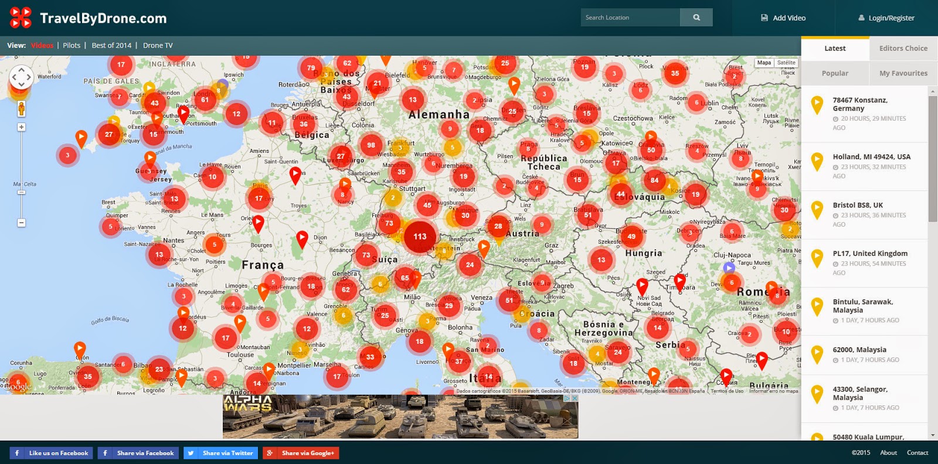Click the red video pin near Dijon
The width and height of the screenshot is (938, 464).
pos(302,240)
